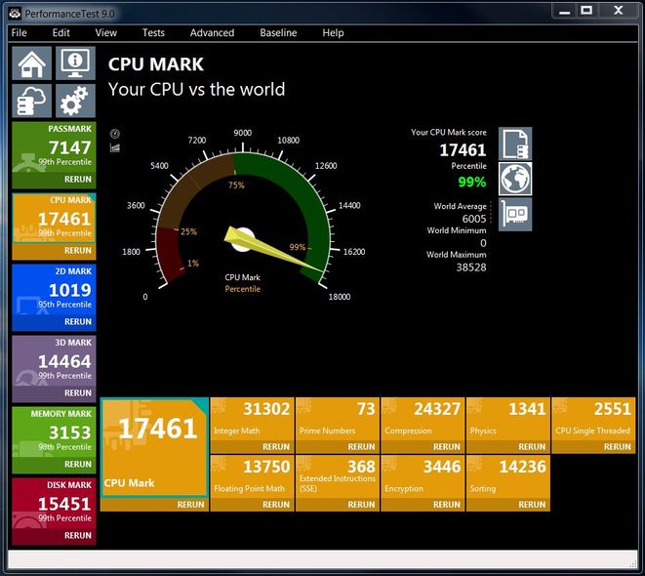
Task: Rerun the Integer Math test
Action: pyautogui.click(x=276, y=447)
